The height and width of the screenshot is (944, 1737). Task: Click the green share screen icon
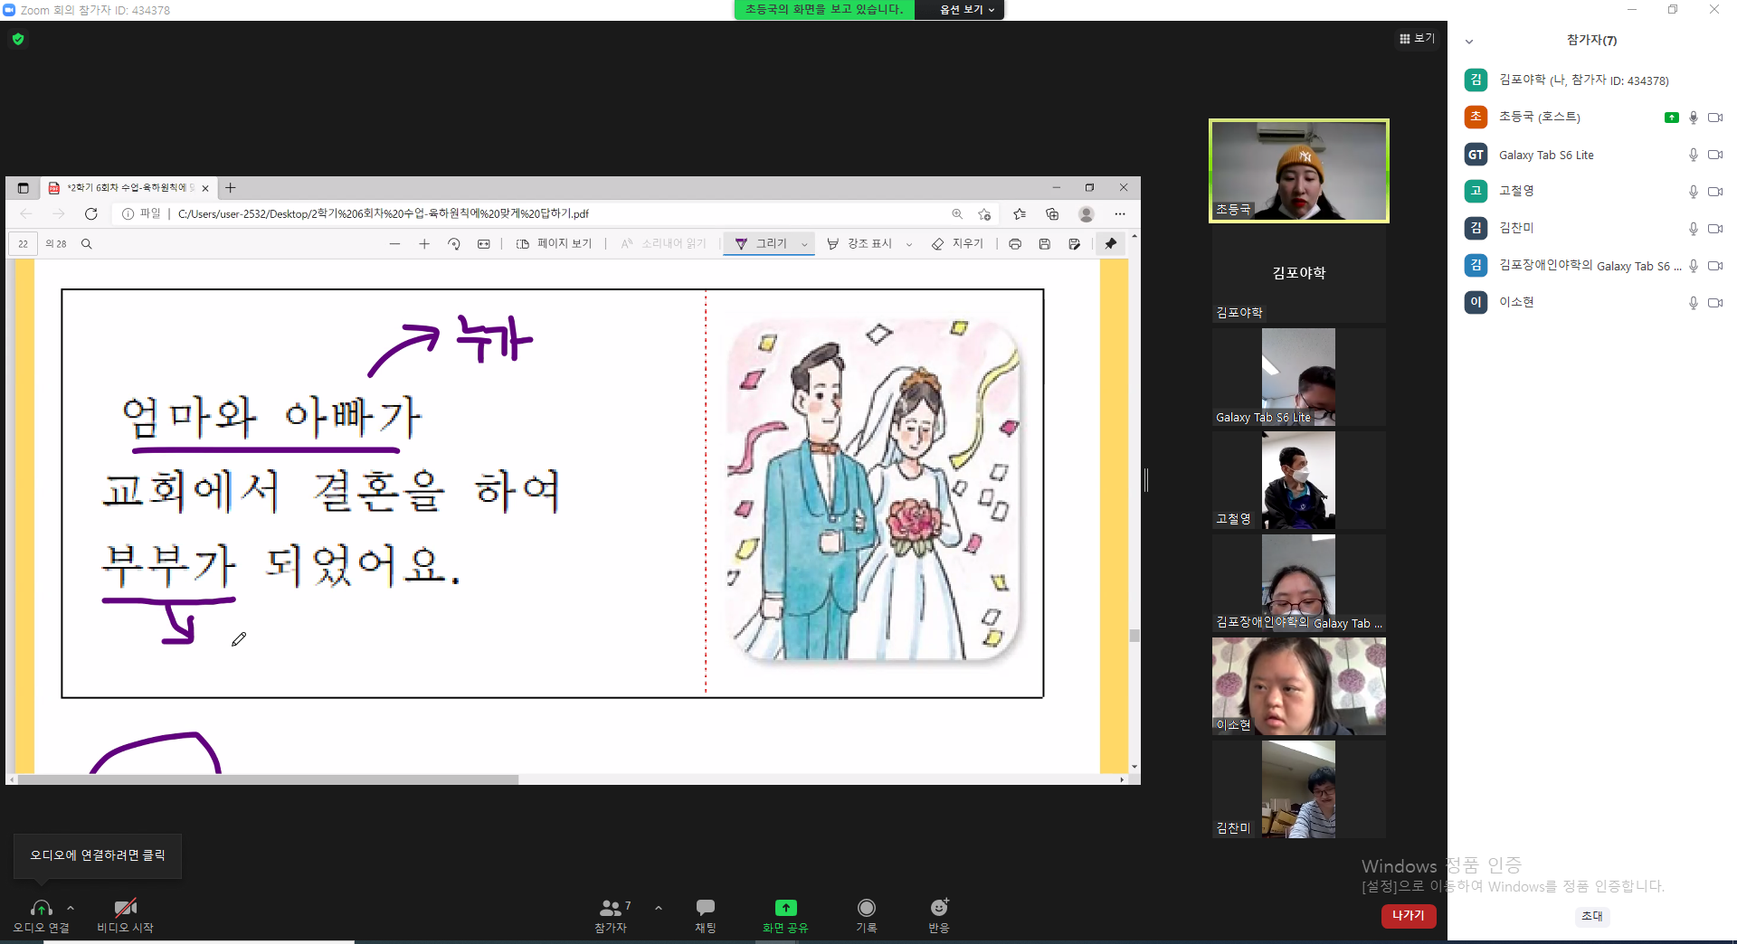click(x=785, y=908)
